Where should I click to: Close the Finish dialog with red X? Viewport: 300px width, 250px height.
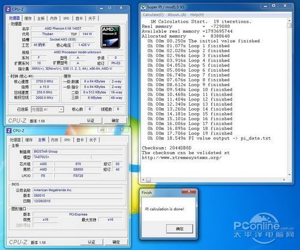(188, 191)
